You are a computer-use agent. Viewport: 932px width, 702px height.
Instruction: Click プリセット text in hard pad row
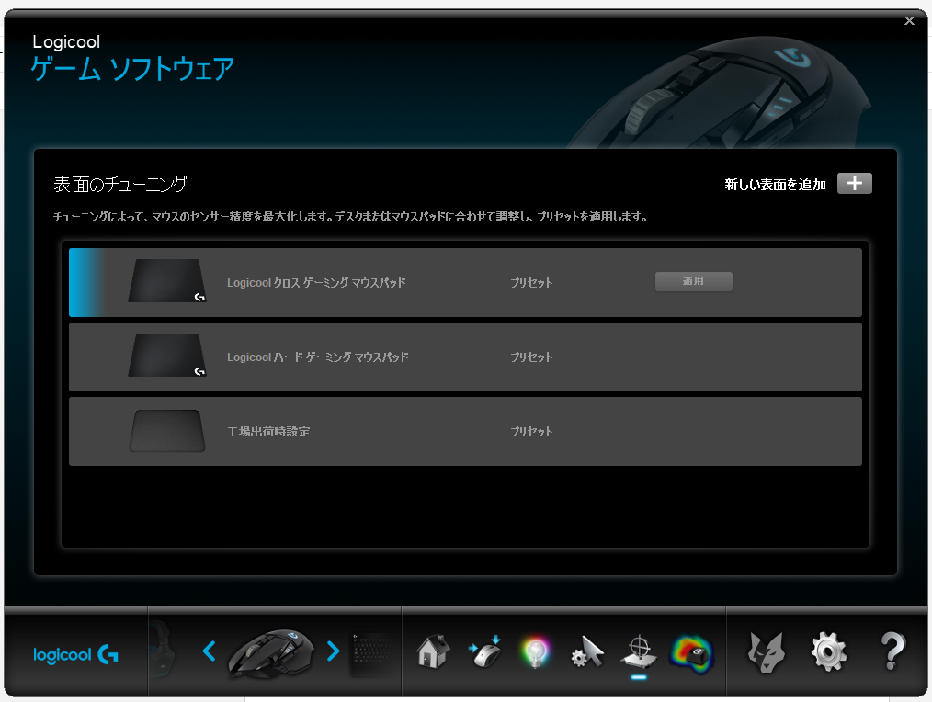click(531, 357)
